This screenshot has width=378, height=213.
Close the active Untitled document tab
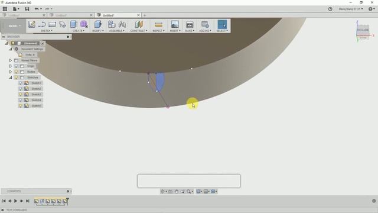[x=138, y=15]
